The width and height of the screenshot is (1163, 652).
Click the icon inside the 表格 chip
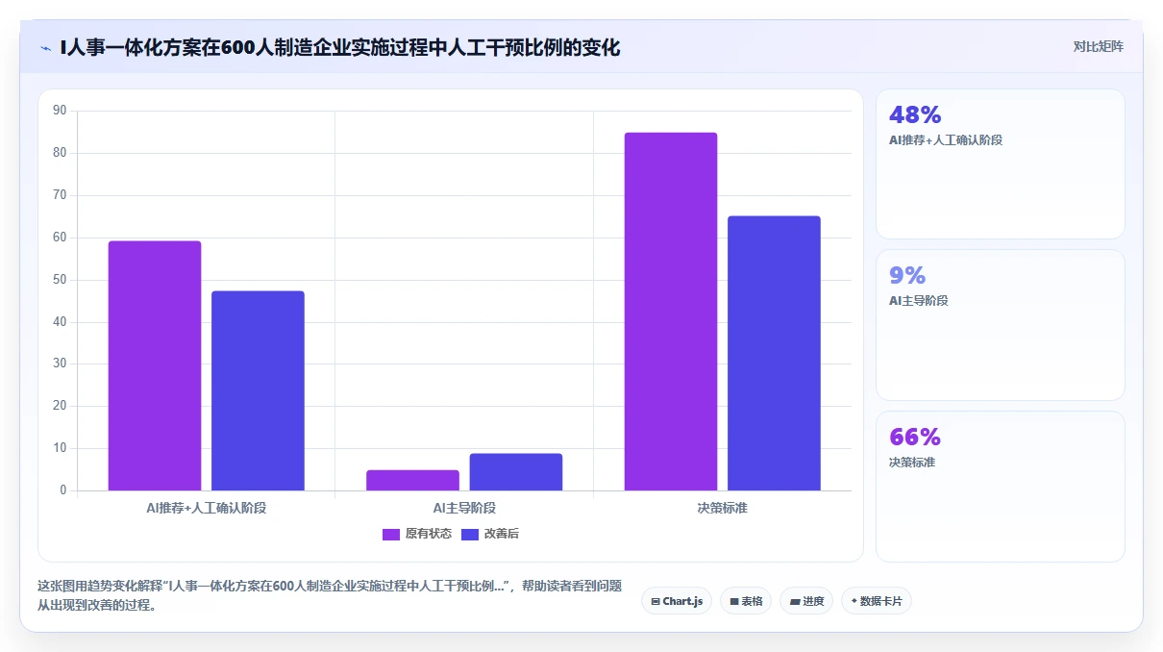[733, 602]
